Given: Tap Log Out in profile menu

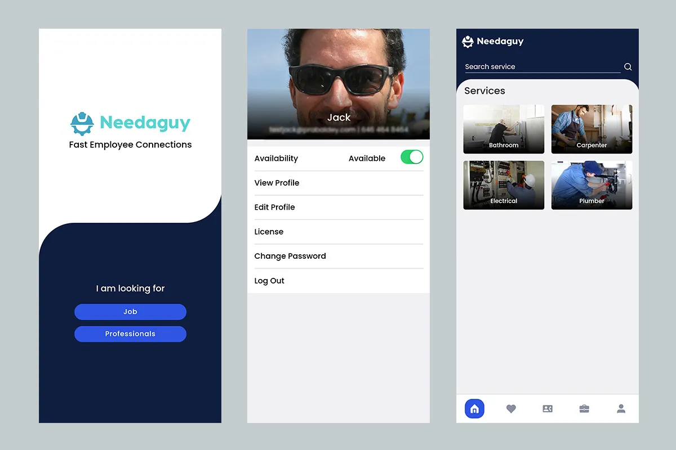Looking at the screenshot, I should pos(339,281).
